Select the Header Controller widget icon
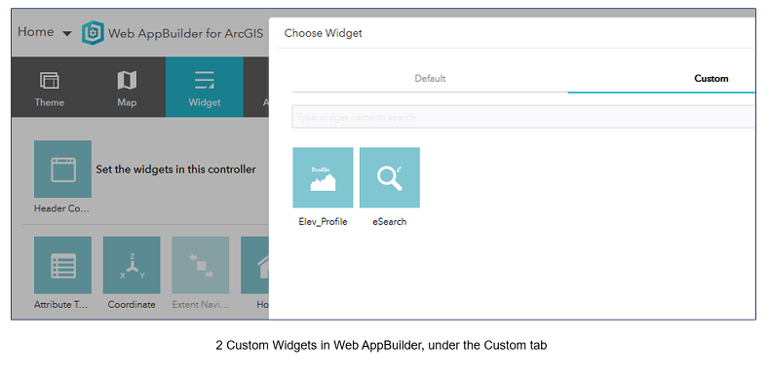Image resolution: width=769 pixels, height=378 pixels. pyautogui.click(x=62, y=170)
